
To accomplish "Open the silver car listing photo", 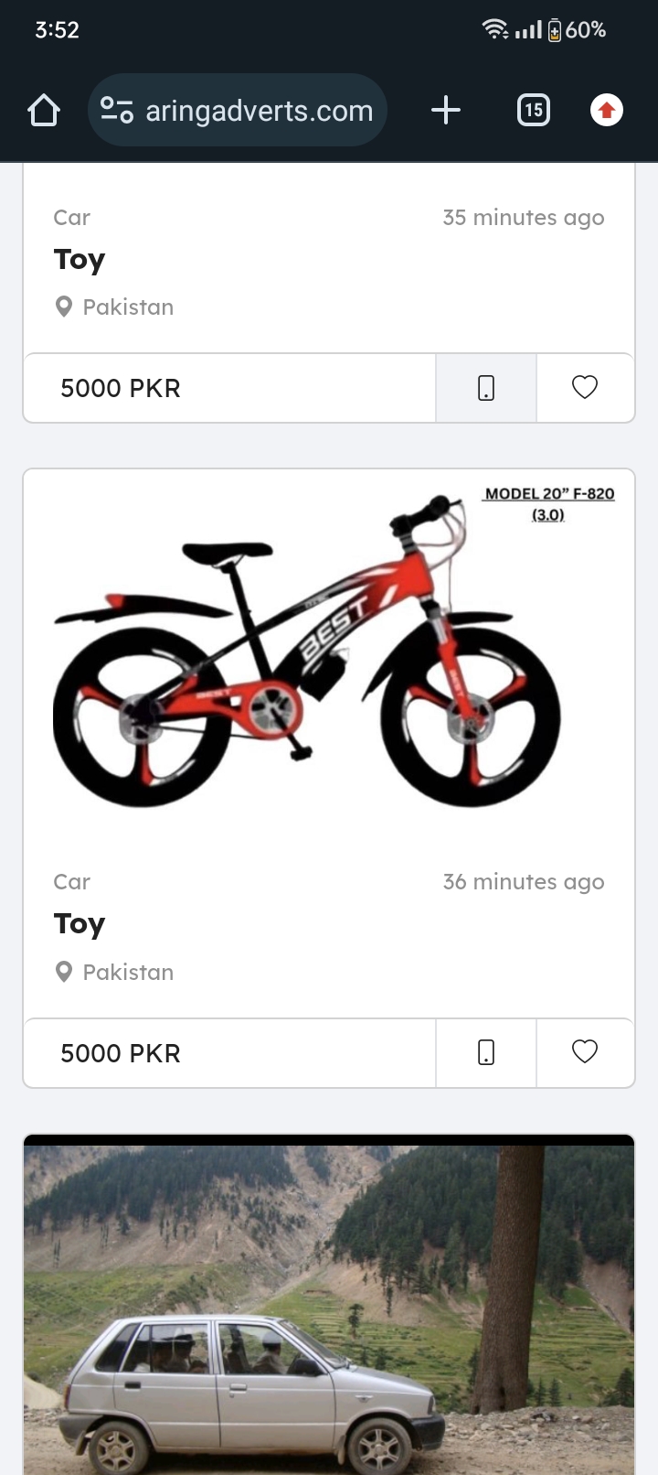I will pyautogui.click(x=329, y=1305).
